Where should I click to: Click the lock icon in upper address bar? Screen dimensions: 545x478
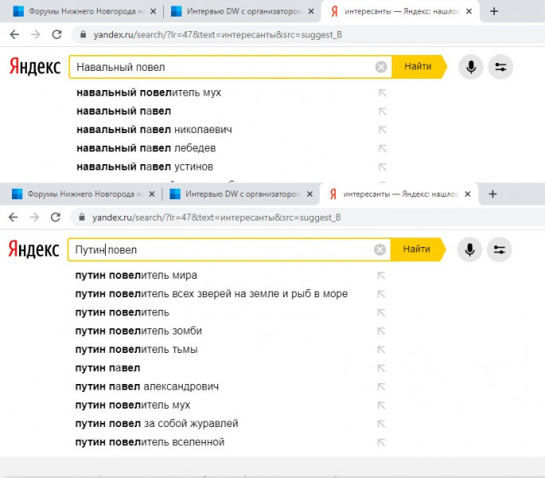coord(83,34)
